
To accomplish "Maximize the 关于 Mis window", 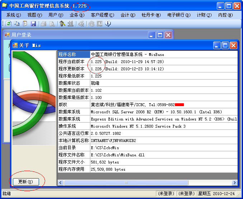I will (x=225, y=46).
